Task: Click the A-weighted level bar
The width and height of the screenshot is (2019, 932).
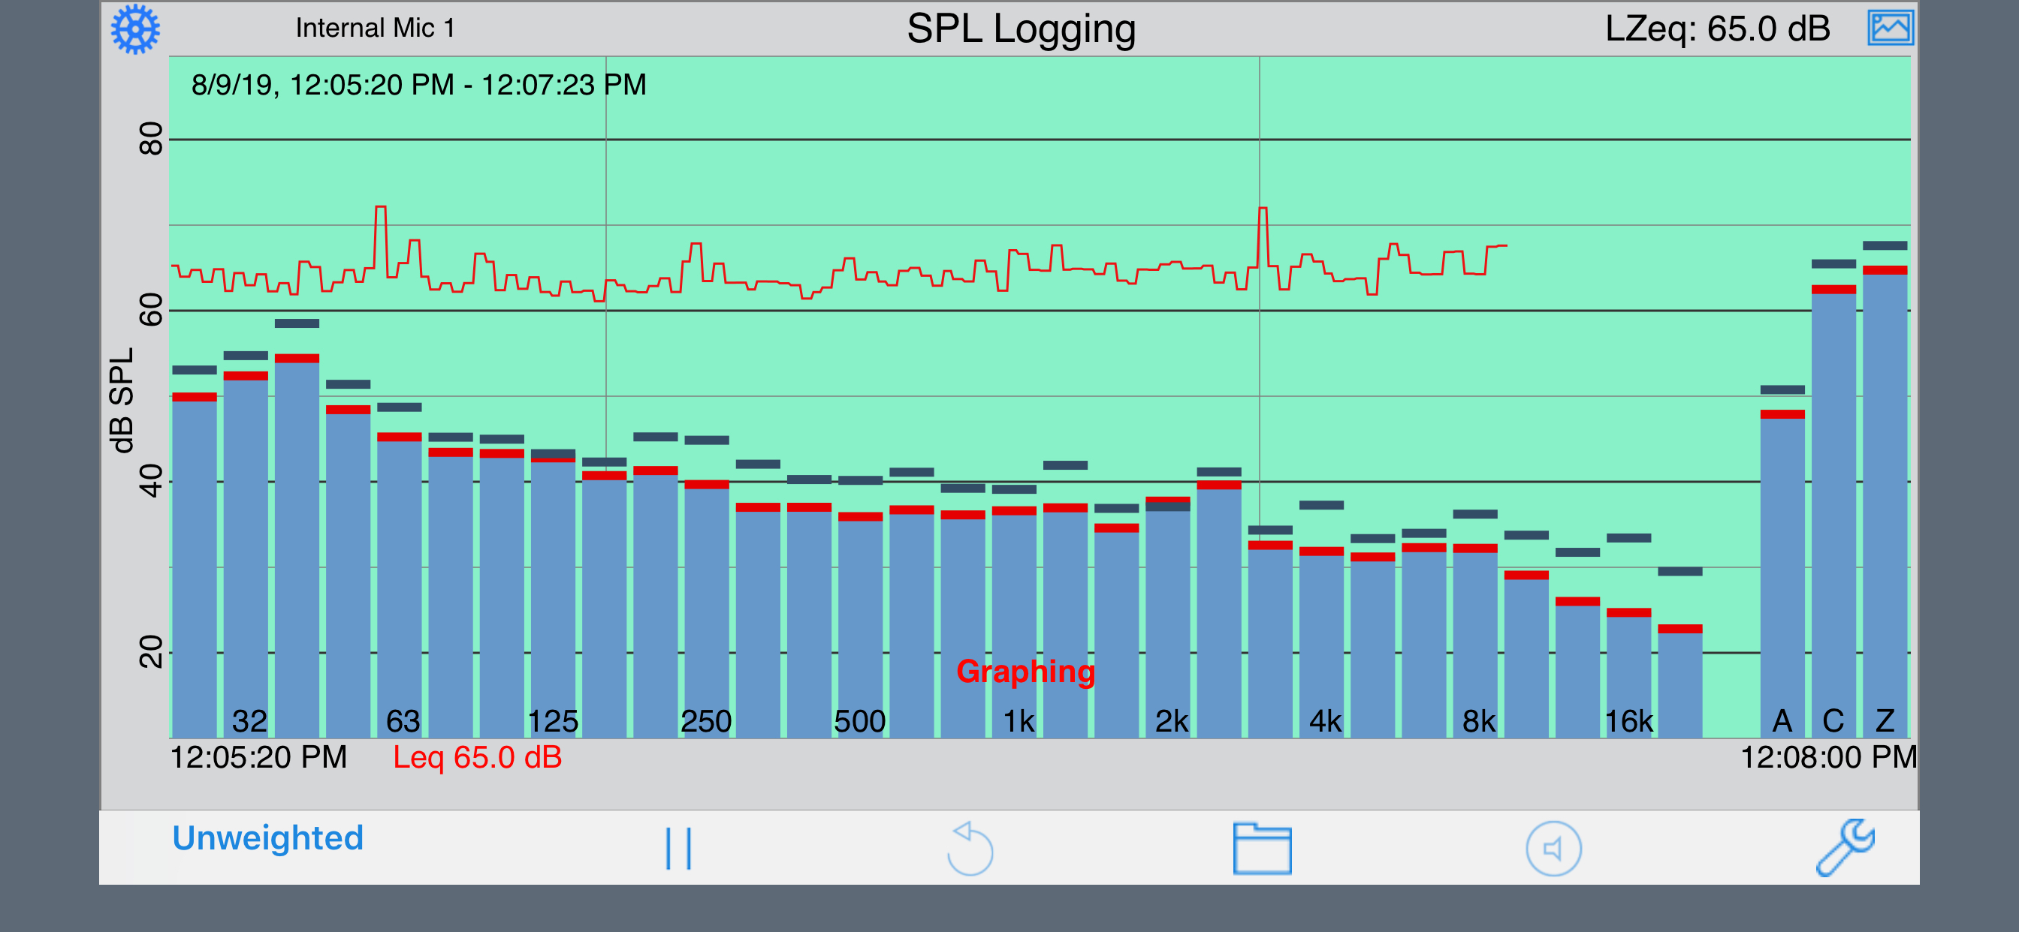Action: coord(1782,574)
